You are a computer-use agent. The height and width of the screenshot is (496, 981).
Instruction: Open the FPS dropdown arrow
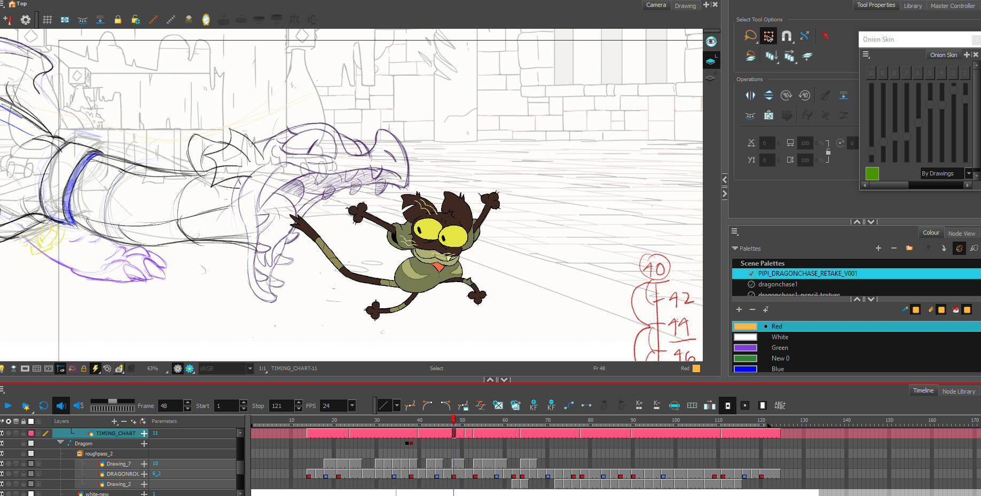click(352, 406)
